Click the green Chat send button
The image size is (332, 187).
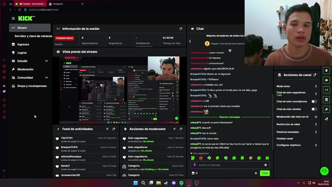[265, 173]
